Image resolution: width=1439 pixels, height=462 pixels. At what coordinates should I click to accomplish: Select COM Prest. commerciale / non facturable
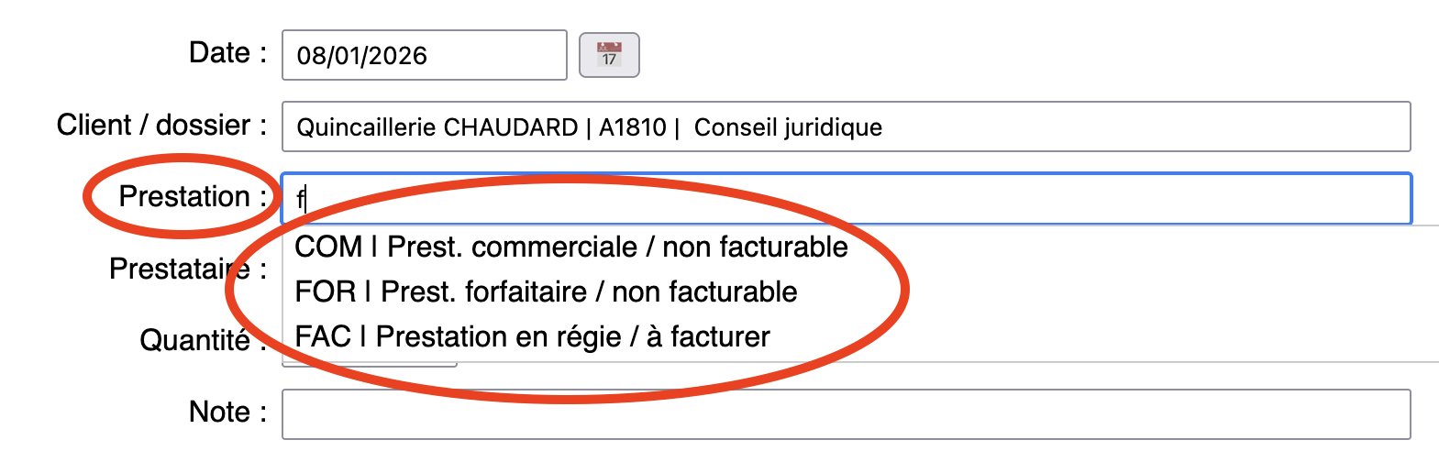point(570,247)
